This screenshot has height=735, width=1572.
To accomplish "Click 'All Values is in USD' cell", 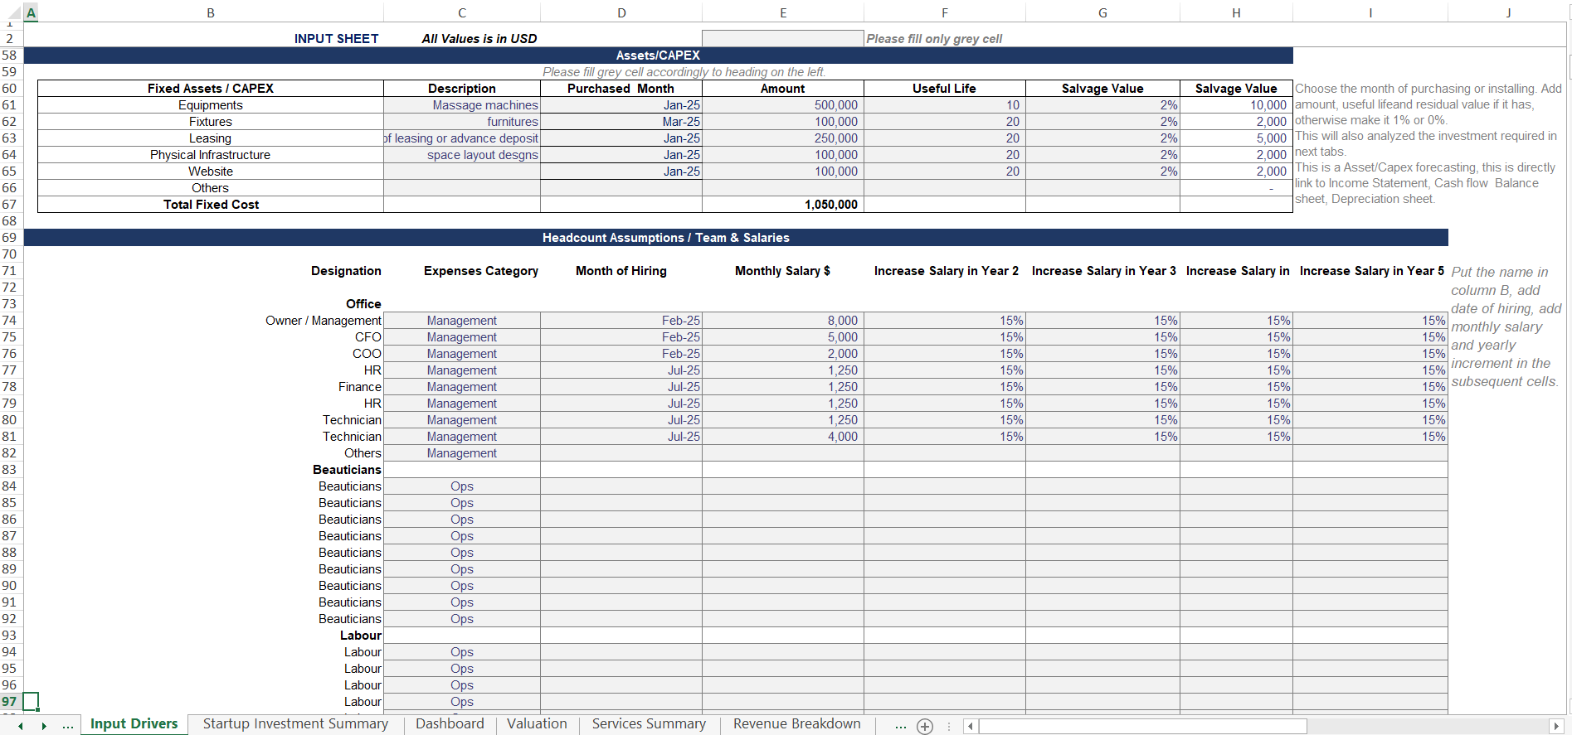I will 479,39.
